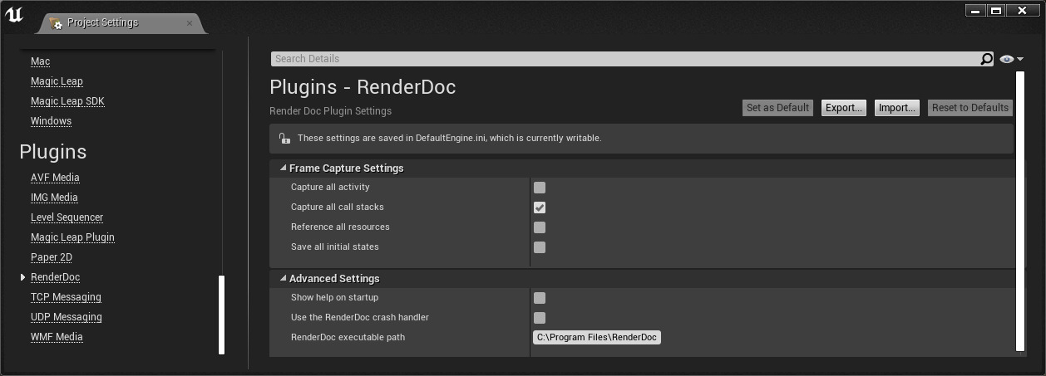The height and width of the screenshot is (376, 1046).
Task: Open Windows platform settings
Action: (51, 121)
